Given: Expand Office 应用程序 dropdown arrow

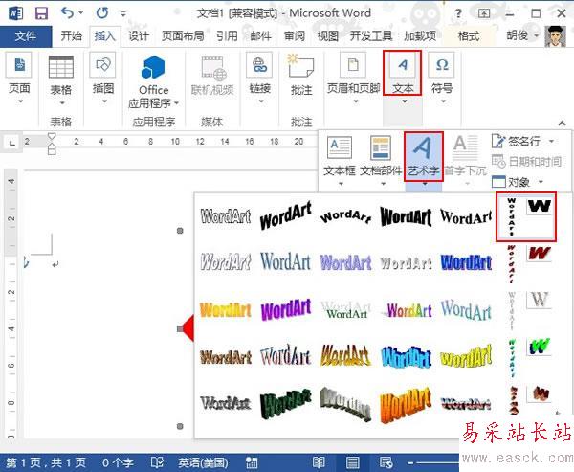Looking at the screenshot, I should (176, 103).
